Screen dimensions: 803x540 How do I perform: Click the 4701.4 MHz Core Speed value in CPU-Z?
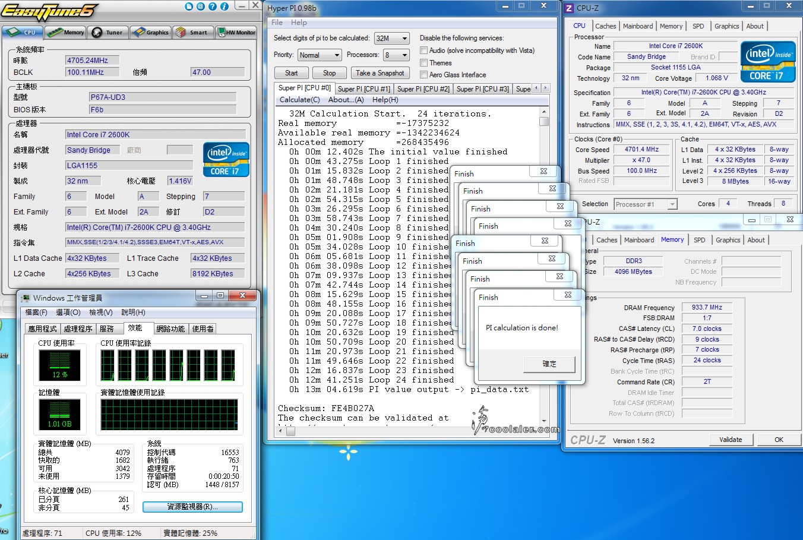click(x=641, y=150)
